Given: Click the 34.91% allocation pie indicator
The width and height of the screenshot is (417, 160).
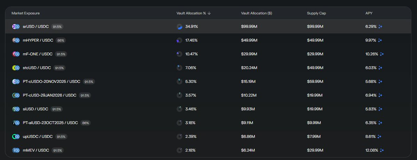Looking at the screenshot, I should click(179, 27).
